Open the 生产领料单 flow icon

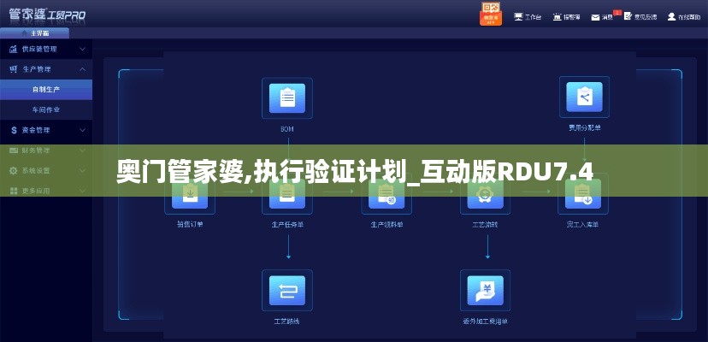(x=386, y=194)
